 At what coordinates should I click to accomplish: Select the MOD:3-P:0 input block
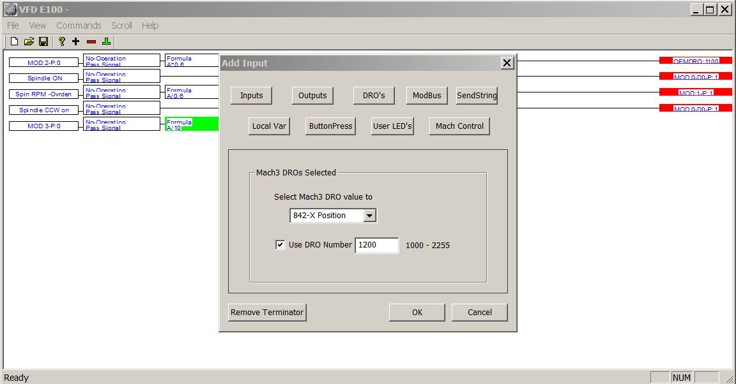pos(43,126)
